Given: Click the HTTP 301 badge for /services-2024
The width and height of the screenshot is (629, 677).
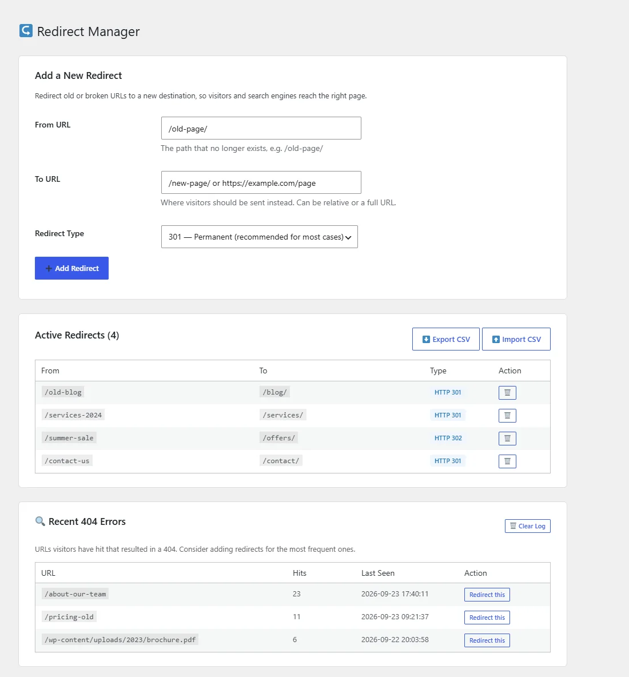Looking at the screenshot, I should [448, 415].
